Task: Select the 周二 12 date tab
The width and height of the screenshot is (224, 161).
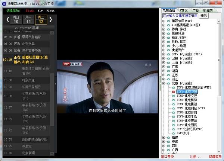Action: 41,20
